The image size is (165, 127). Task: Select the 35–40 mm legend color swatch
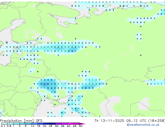[65, 124]
